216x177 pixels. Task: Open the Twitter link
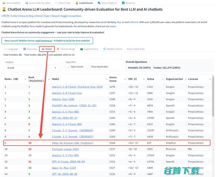(14, 16)
